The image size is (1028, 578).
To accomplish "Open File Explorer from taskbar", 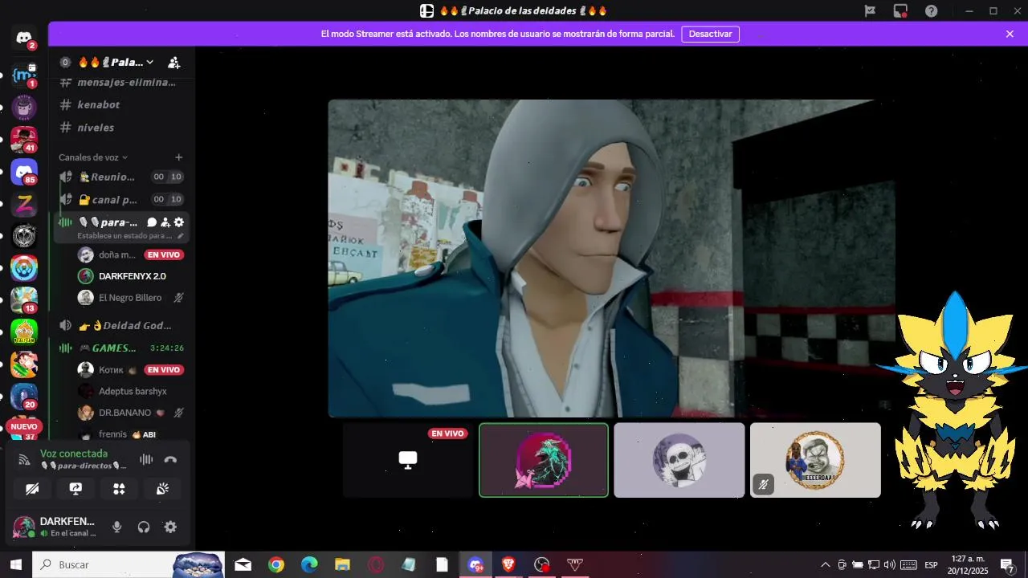I will pos(343,565).
